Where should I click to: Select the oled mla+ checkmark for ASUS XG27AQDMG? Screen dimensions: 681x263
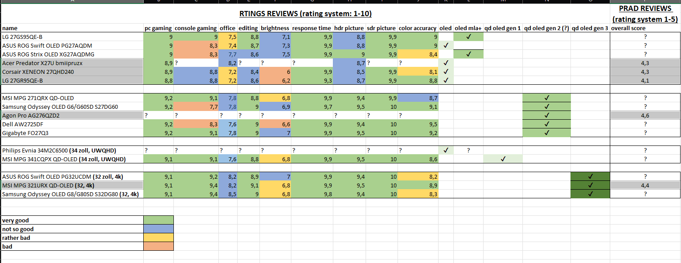click(x=468, y=54)
